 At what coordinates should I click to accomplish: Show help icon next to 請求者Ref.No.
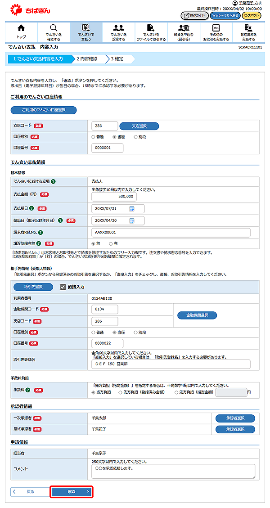coord(40,232)
